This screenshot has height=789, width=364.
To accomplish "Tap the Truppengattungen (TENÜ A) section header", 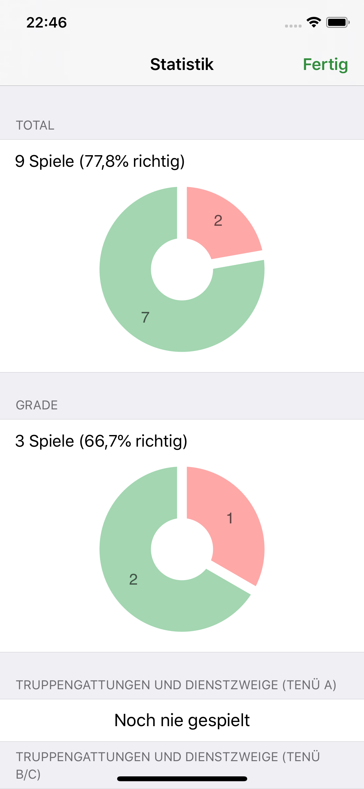I will pos(176,685).
